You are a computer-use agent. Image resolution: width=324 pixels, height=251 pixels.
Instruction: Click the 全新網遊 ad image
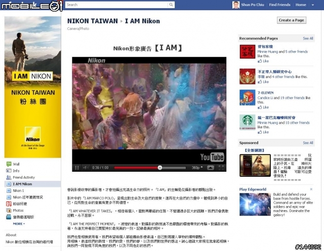[255, 166]
